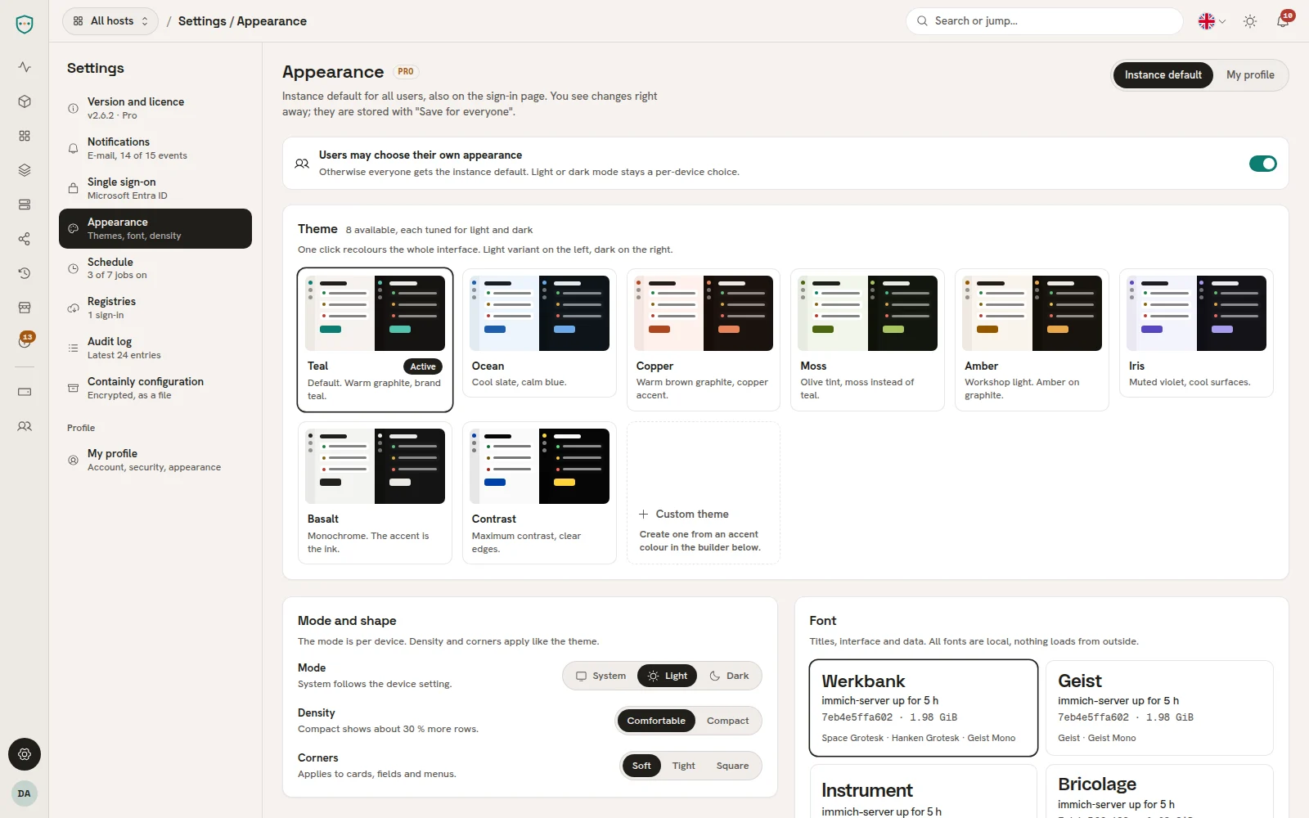1309x818 pixels.
Task: Select the Iris theme
Action: [1196, 333]
